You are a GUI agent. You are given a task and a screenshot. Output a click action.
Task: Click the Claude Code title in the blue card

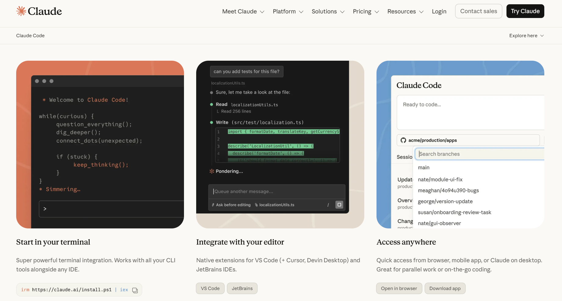419,86
